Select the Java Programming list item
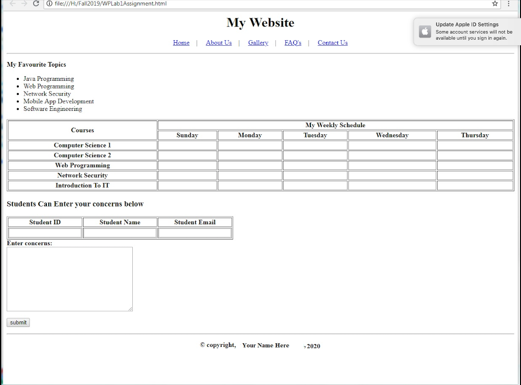Viewport: 521px width, 385px height. point(48,79)
